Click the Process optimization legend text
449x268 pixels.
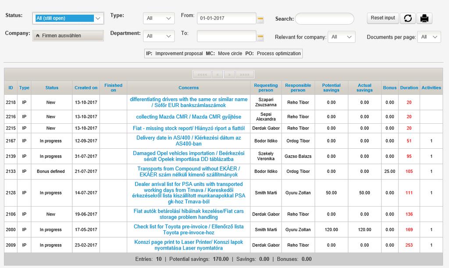pos(278,54)
